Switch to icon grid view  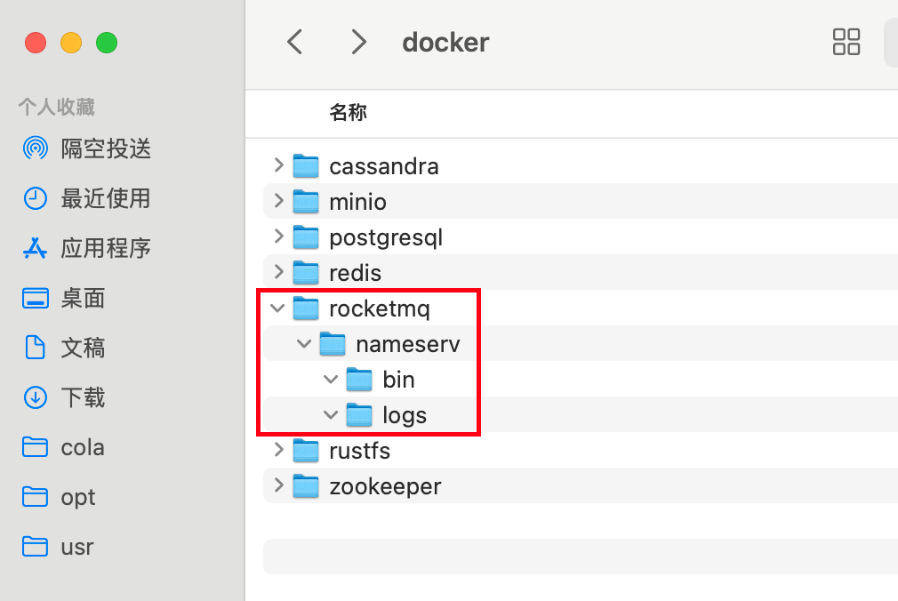tap(846, 42)
